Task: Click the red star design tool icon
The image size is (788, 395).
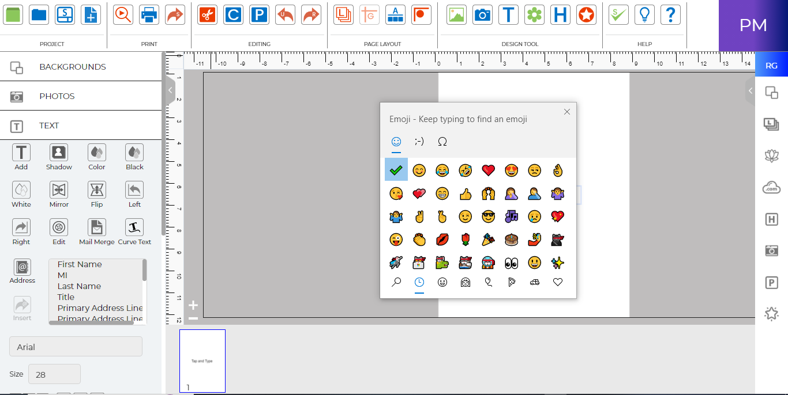Action: 586,14
